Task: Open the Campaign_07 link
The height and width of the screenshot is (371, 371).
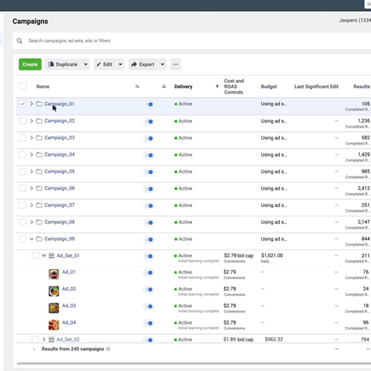Action: 59,205
